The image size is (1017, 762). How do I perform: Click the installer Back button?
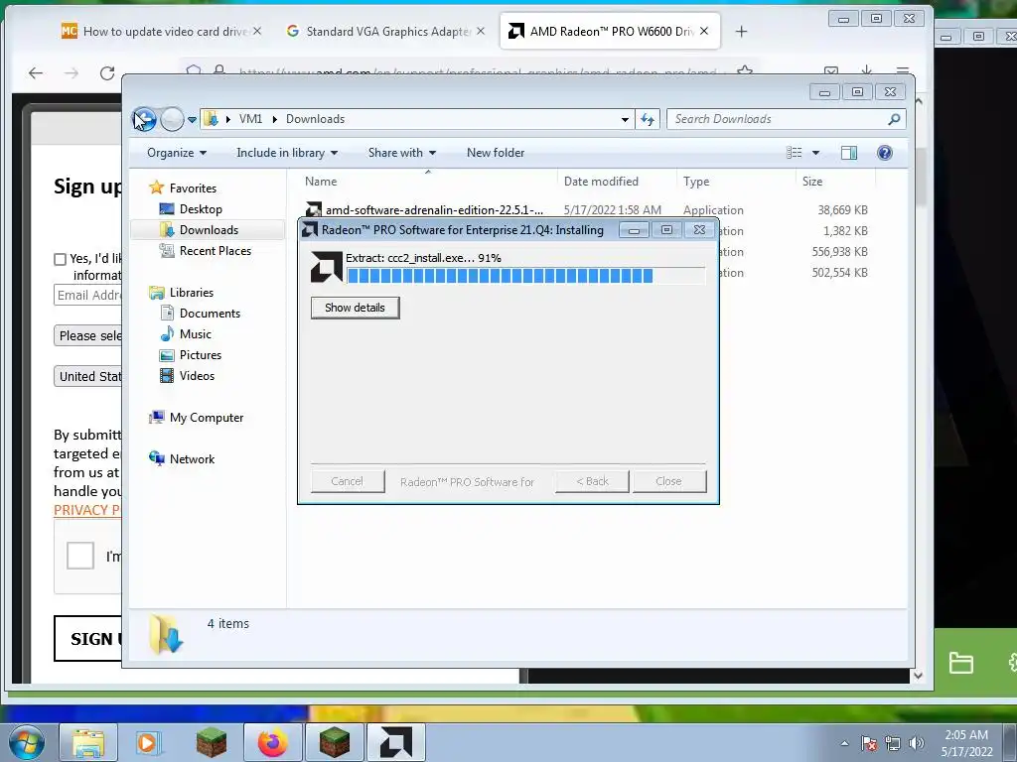click(592, 481)
